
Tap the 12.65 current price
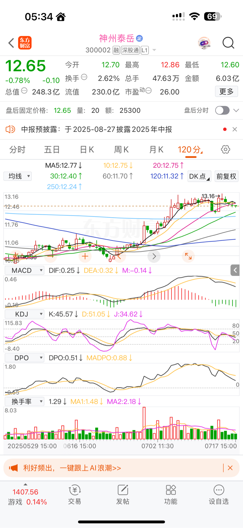point(26,66)
